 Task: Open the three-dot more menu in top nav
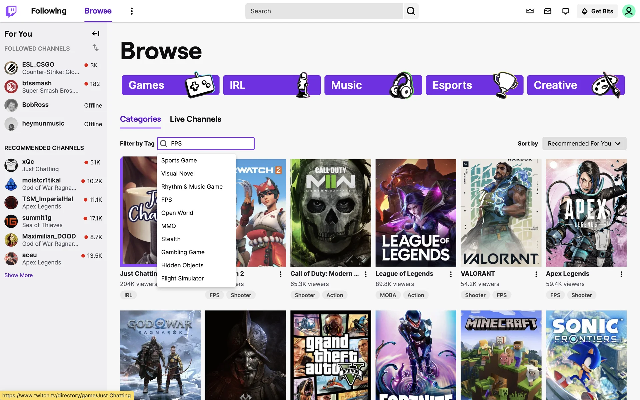132,11
